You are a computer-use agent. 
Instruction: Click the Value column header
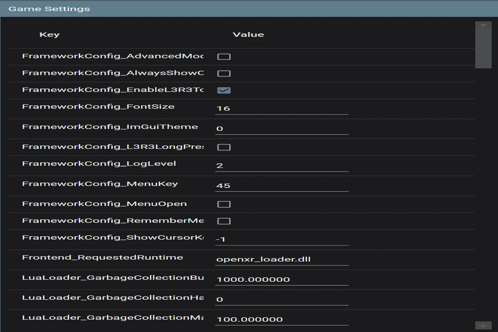(248, 35)
